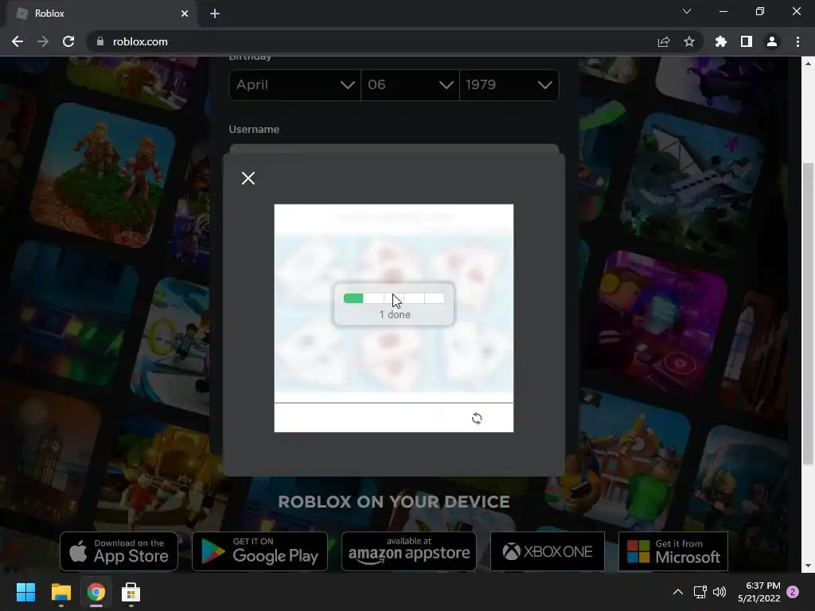
Task: Open the Chrome three-dot menu
Action: (797, 41)
